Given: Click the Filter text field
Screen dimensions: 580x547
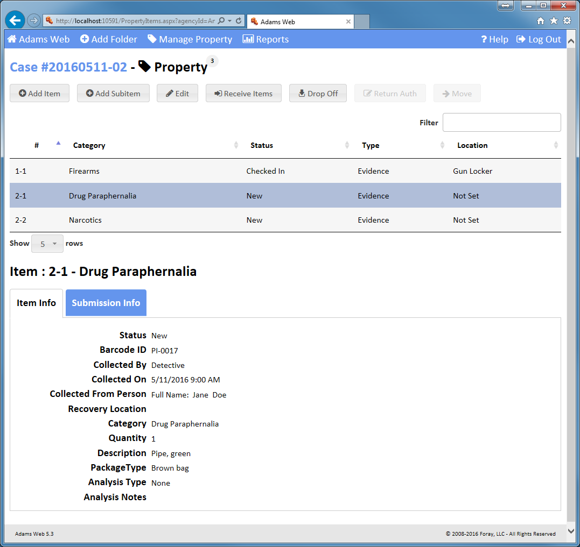Looking at the screenshot, I should click(501, 123).
